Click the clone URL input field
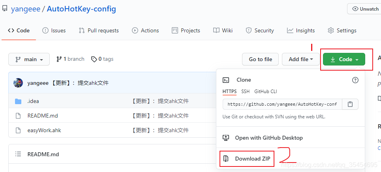The image size is (381, 172). tap(282, 104)
